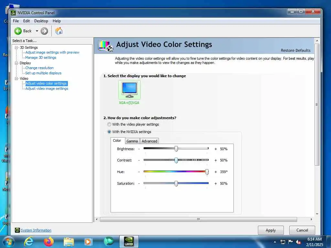Click the green globe taskbar icon
This screenshot has height=248, width=331.
coord(109,242)
